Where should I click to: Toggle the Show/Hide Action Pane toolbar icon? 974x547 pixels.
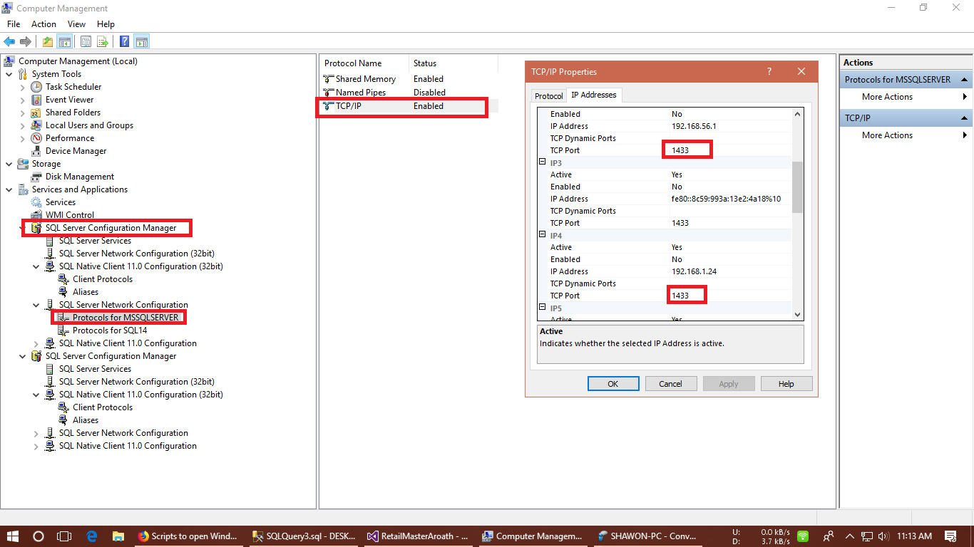click(x=141, y=41)
